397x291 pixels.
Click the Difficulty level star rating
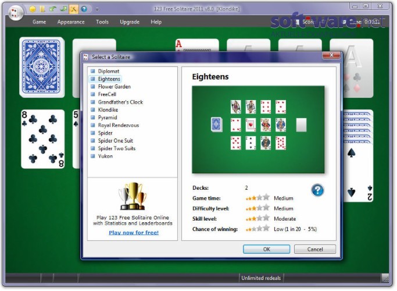pyautogui.click(x=257, y=208)
